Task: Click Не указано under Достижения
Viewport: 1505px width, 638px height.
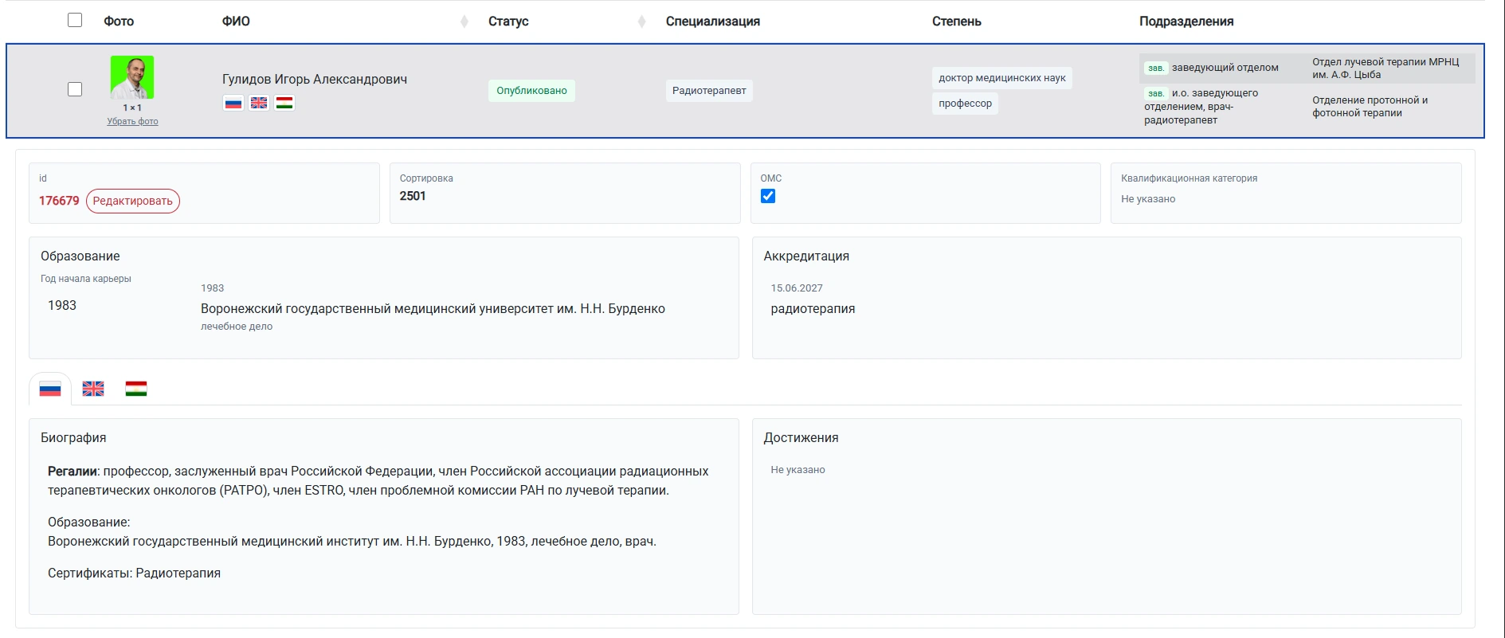Action: tap(798, 470)
